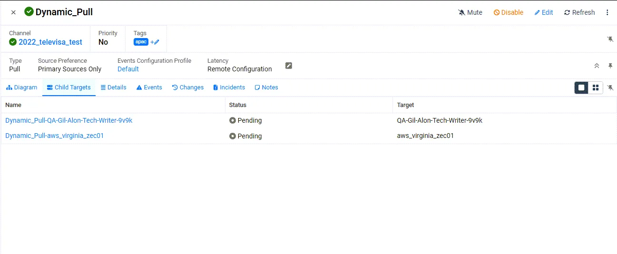
Task: Click the green check next to 2022_televisa_test
Action: coord(13,42)
